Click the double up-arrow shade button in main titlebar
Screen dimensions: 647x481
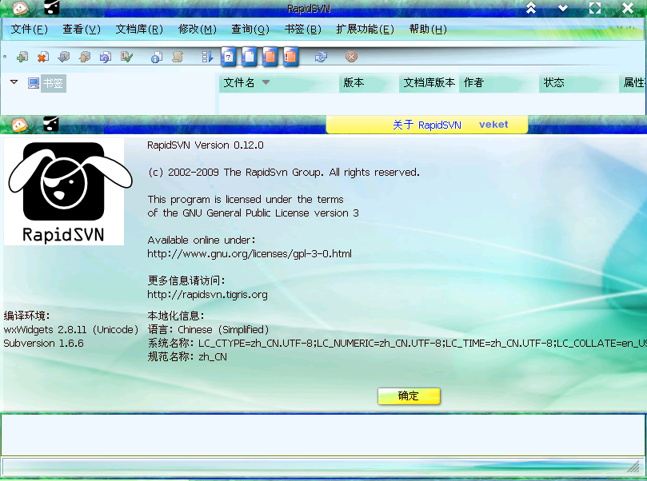click(531, 8)
